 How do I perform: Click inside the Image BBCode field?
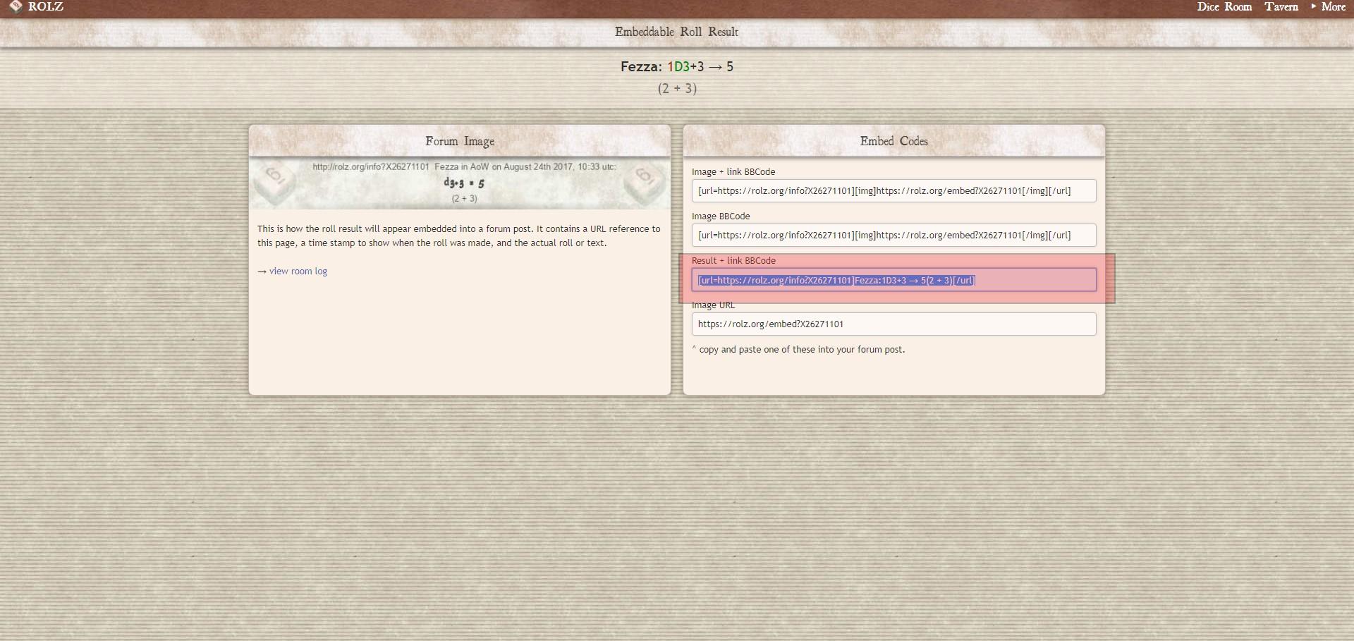coord(893,236)
